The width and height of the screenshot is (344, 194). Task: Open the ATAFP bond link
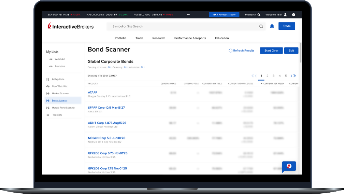pos(92,92)
